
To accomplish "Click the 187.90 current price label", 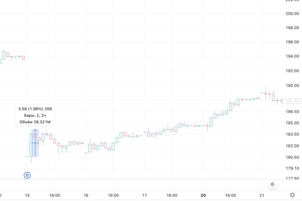I will 292,101.
